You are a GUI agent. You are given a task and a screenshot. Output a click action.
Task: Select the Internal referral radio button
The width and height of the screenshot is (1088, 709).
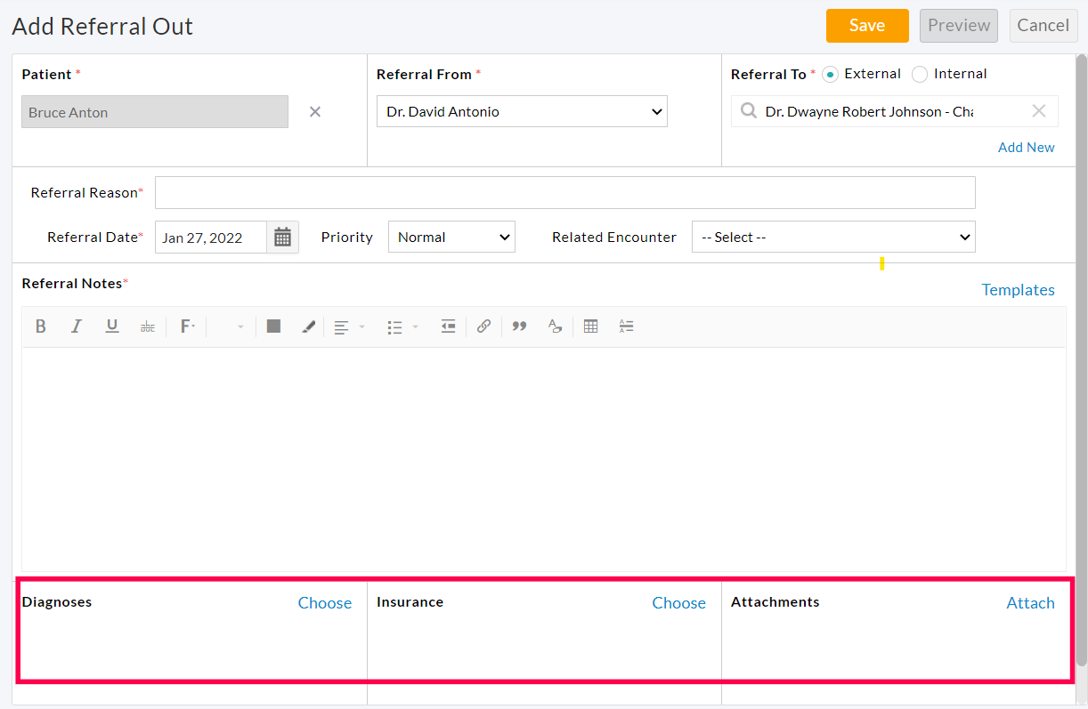pyautogui.click(x=919, y=74)
